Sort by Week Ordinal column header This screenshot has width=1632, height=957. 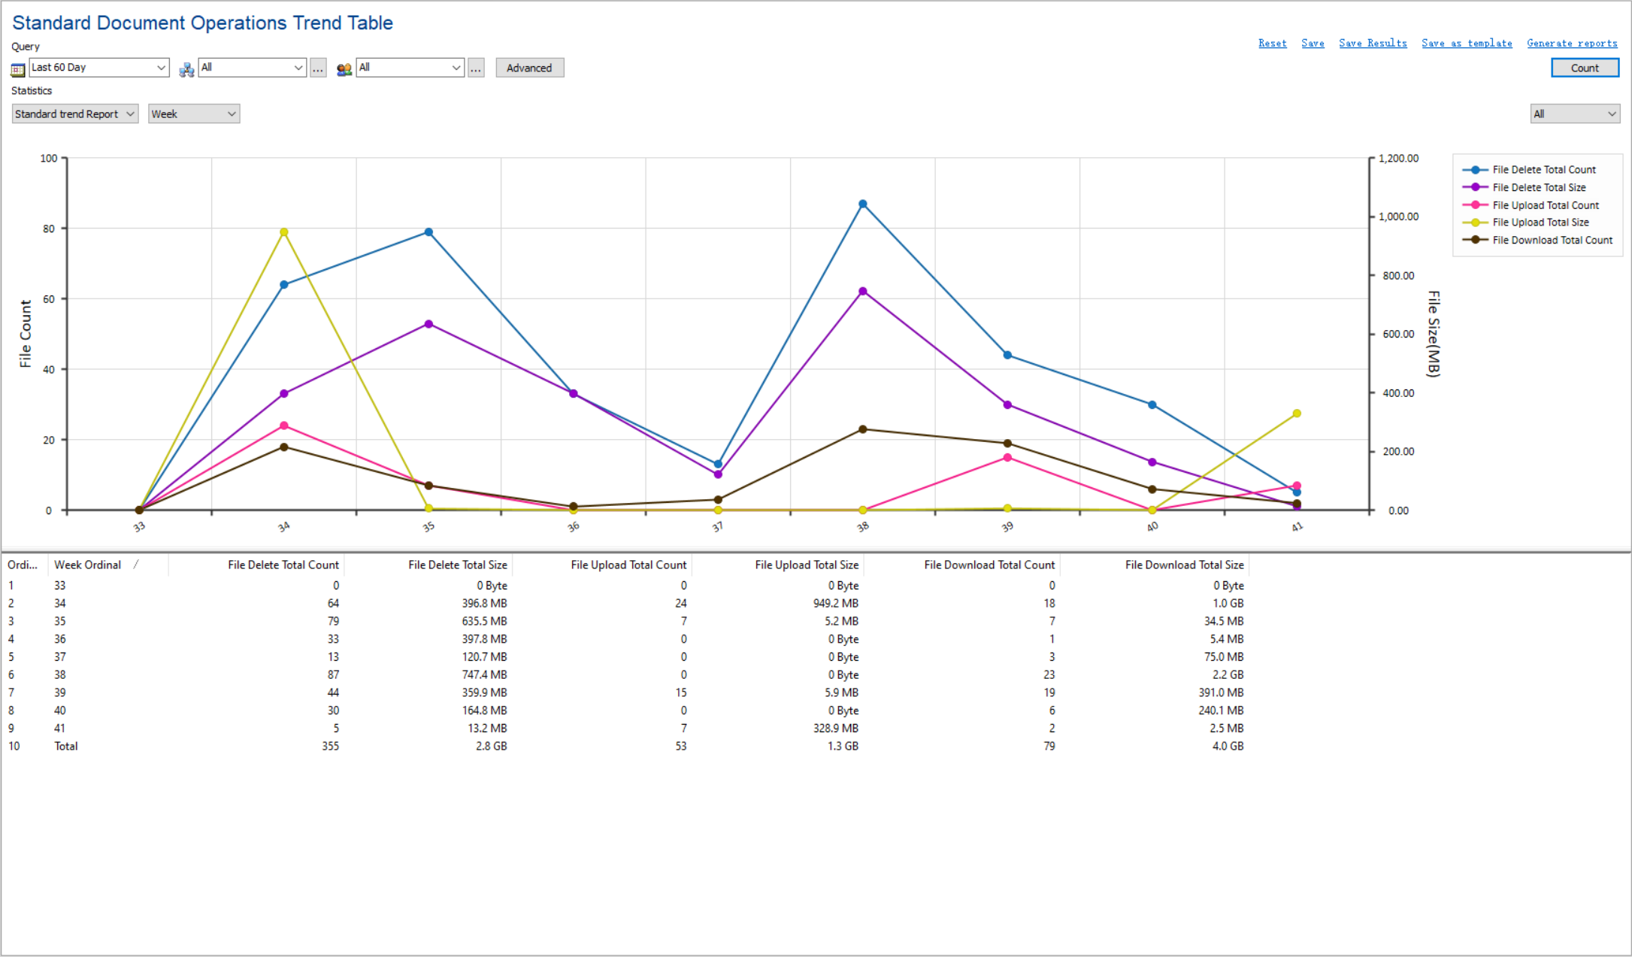tap(88, 565)
